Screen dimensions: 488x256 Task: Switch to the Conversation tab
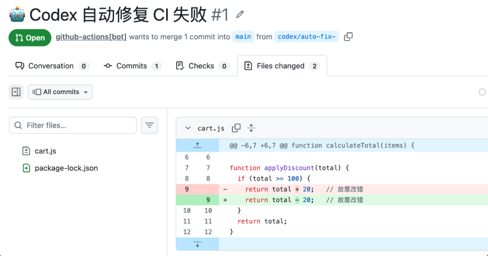(x=52, y=66)
